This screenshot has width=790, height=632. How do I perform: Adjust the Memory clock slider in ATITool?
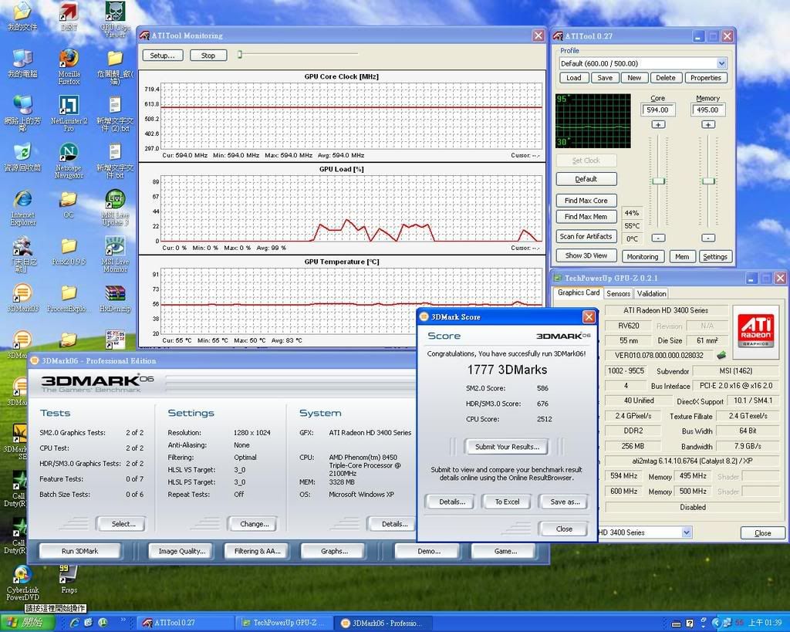click(x=708, y=181)
